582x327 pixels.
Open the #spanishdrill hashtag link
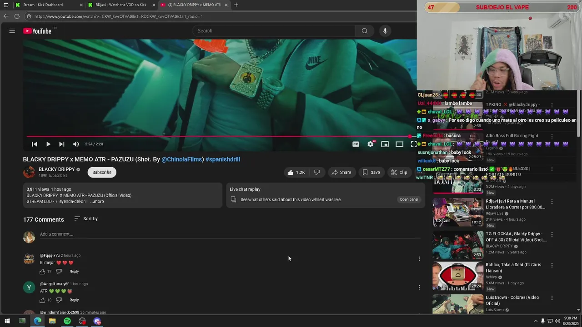pos(223,159)
